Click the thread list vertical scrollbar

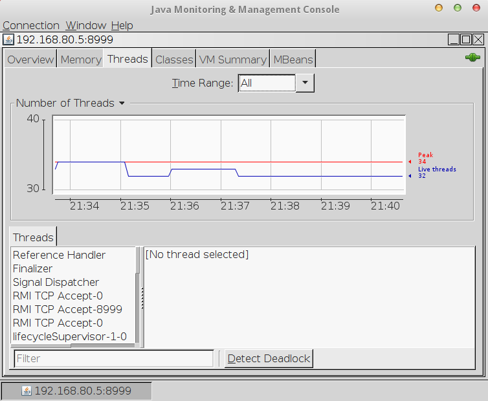138,296
